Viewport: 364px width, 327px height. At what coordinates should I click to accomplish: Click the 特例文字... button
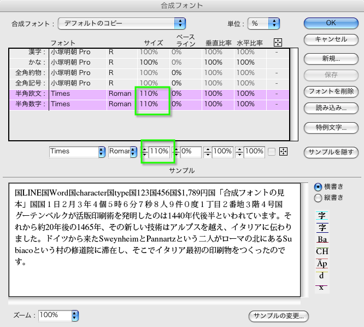pyautogui.click(x=331, y=128)
